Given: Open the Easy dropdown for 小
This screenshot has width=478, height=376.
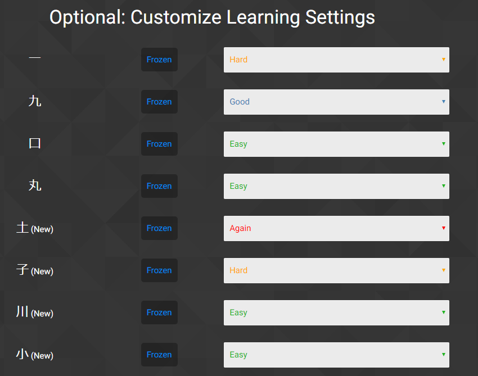Looking at the screenshot, I should click(336, 355).
